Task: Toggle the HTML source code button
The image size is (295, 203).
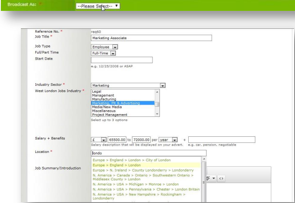Action: [x=221, y=178]
